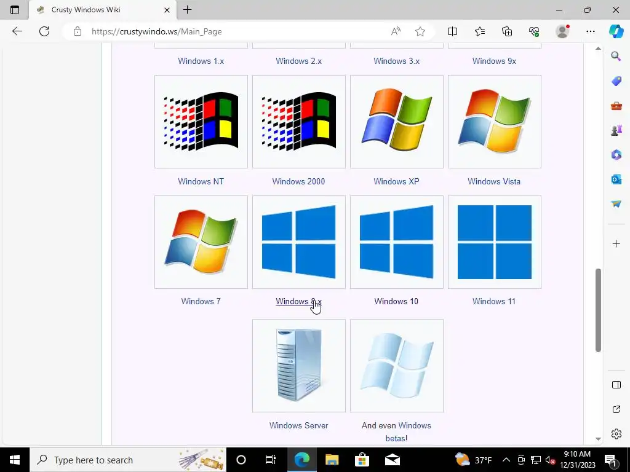Click the scrollbar up arrow
The height and width of the screenshot is (472, 630).
pos(598,49)
